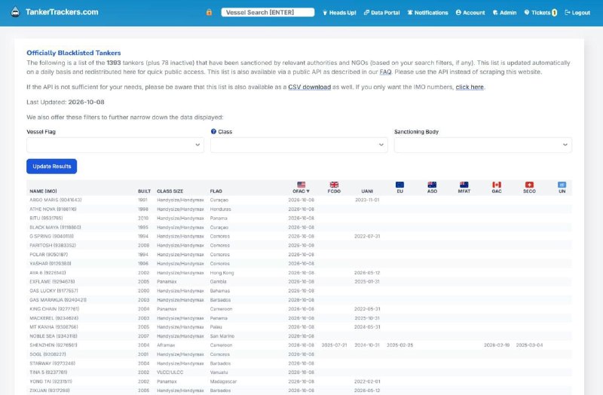The image size is (603, 395).
Task: Click the Update Results button
Action: click(51, 166)
